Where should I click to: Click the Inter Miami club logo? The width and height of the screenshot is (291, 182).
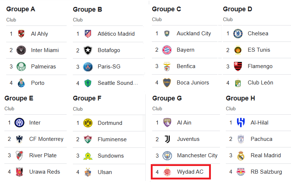(x=21, y=50)
